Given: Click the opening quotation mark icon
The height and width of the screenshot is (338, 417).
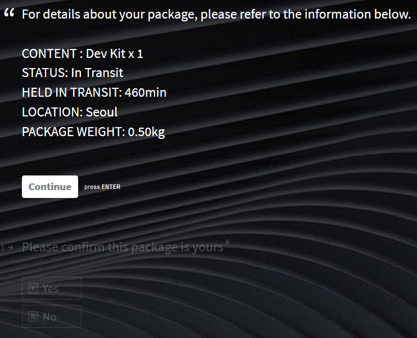Looking at the screenshot, I should pyautogui.click(x=8, y=13).
